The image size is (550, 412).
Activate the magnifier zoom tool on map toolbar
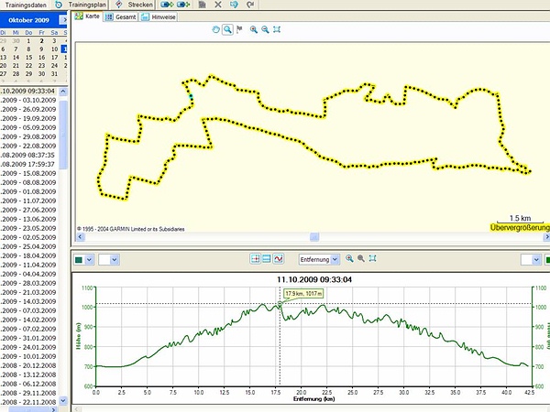[x=226, y=30]
